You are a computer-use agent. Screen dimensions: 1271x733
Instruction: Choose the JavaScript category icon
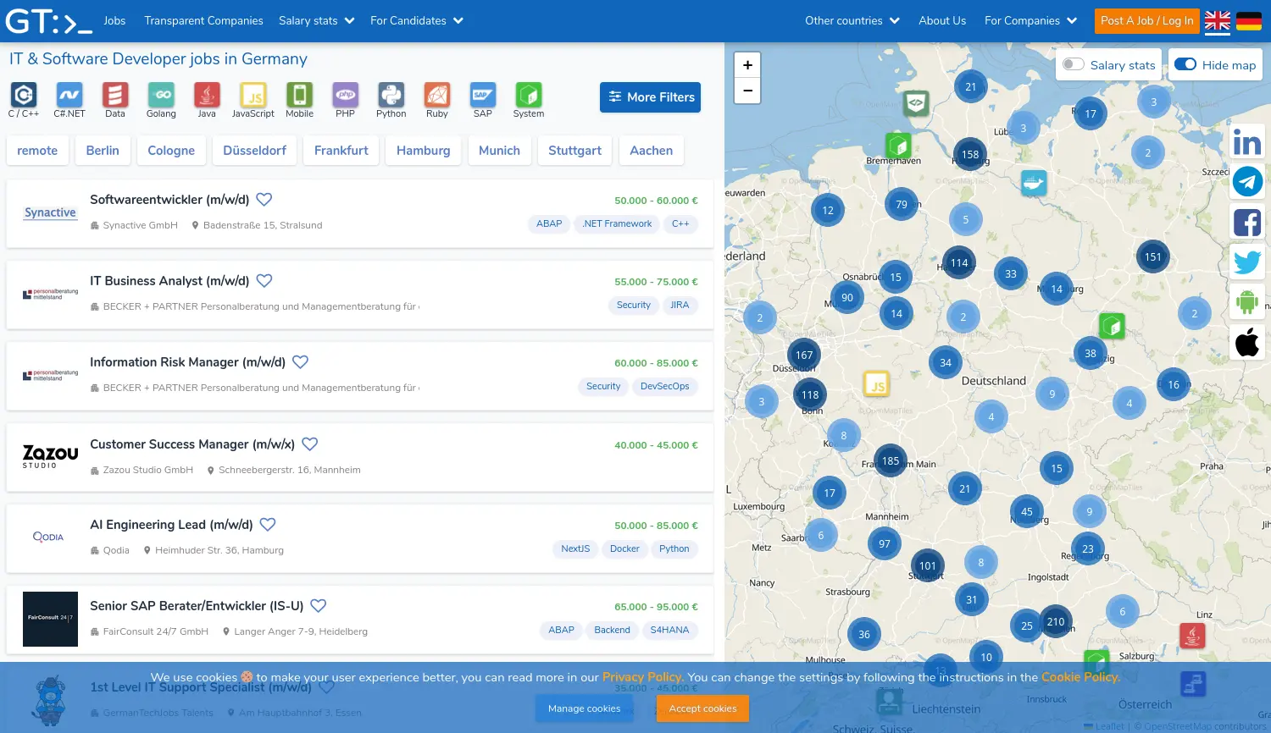[x=253, y=96]
